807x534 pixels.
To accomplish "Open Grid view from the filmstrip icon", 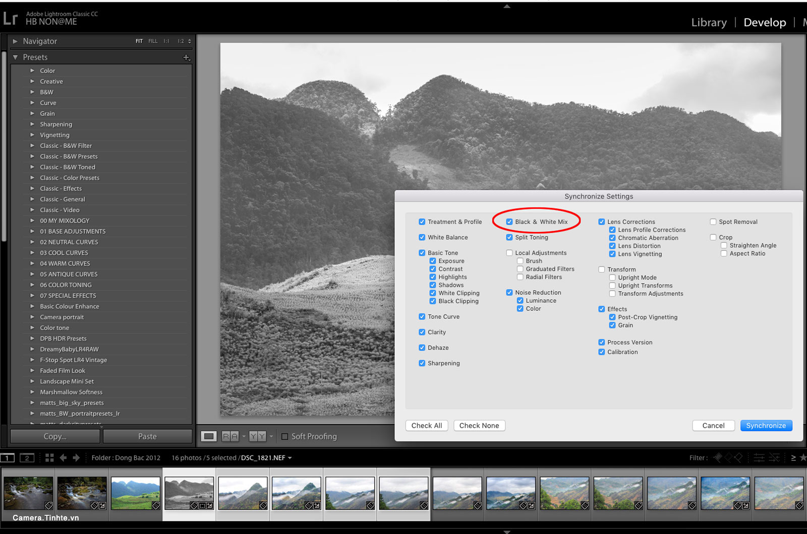I will pyautogui.click(x=49, y=457).
